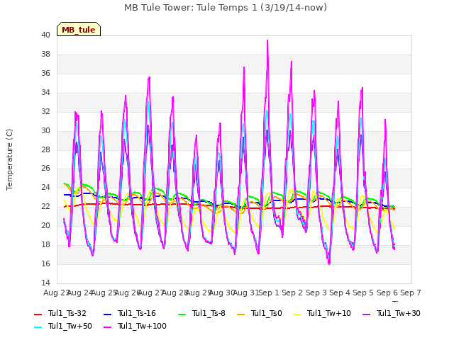Screen dimensions: 454x340
Task: Click the blue Tul1_Ts-16 legend swatch
Action: tap(107, 314)
